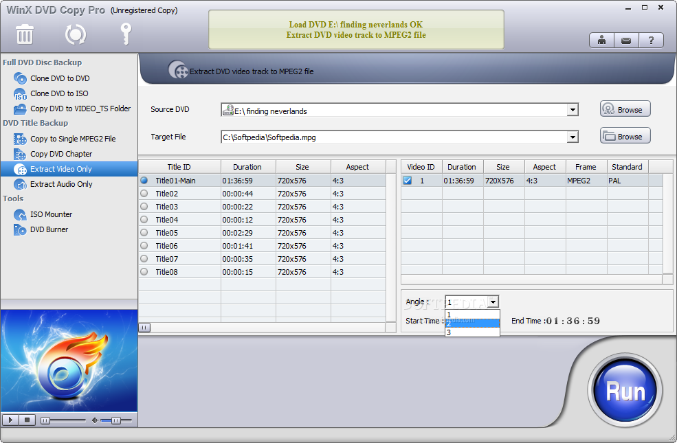The width and height of the screenshot is (677, 443).
Task: Click the big blue Run button
Action: pos(625,390)
